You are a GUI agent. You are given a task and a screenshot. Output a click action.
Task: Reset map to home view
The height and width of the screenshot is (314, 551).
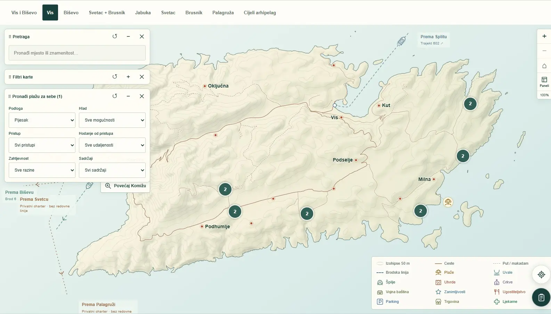pos(544,66)
